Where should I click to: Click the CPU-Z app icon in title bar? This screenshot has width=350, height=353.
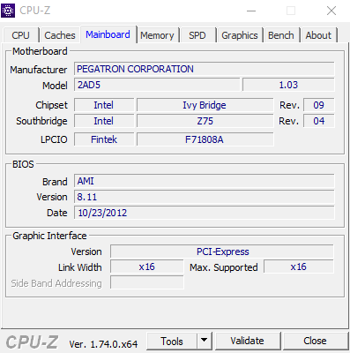(8, 11)
